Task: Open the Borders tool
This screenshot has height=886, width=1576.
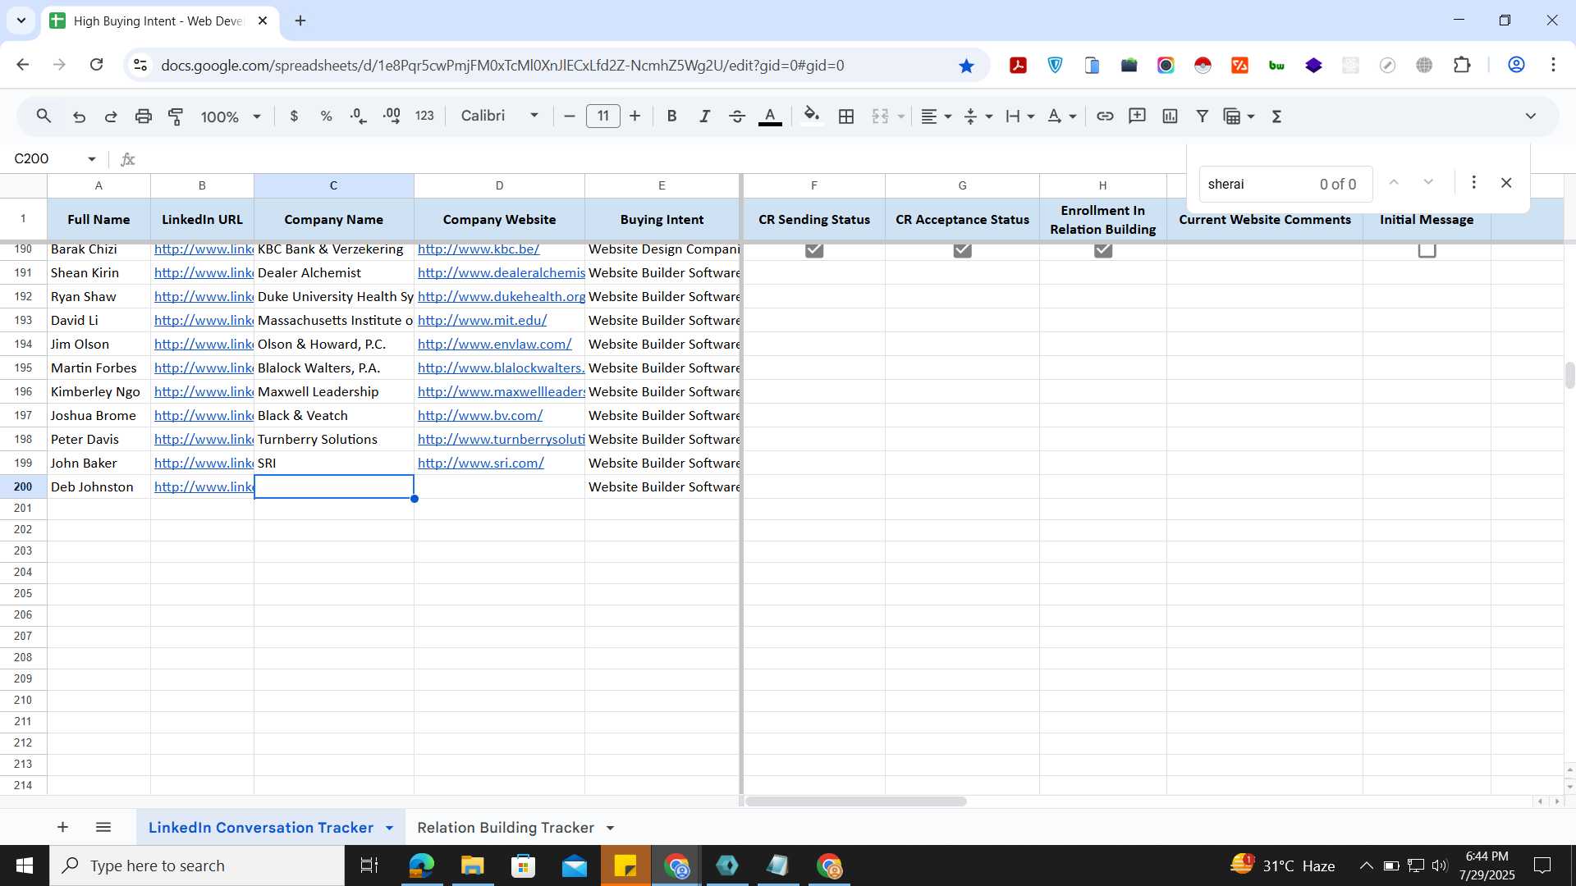Action: (x=846, y=116)
